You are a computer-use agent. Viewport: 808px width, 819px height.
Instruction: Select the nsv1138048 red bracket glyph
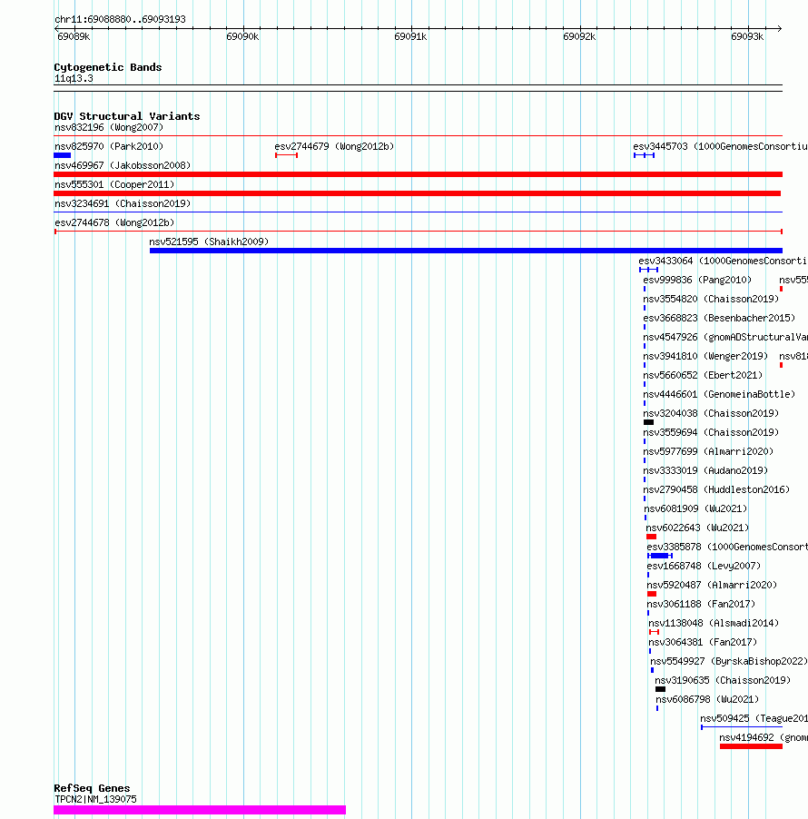[654, 632]
